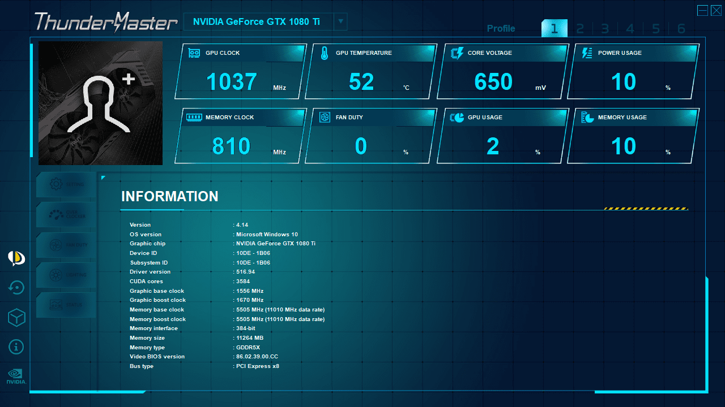
Task: Switch to Profile 3
Action: [605, 28]
